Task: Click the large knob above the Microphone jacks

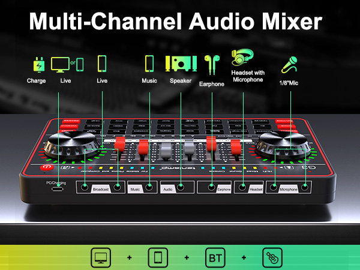Action: [x=282, y=145]
